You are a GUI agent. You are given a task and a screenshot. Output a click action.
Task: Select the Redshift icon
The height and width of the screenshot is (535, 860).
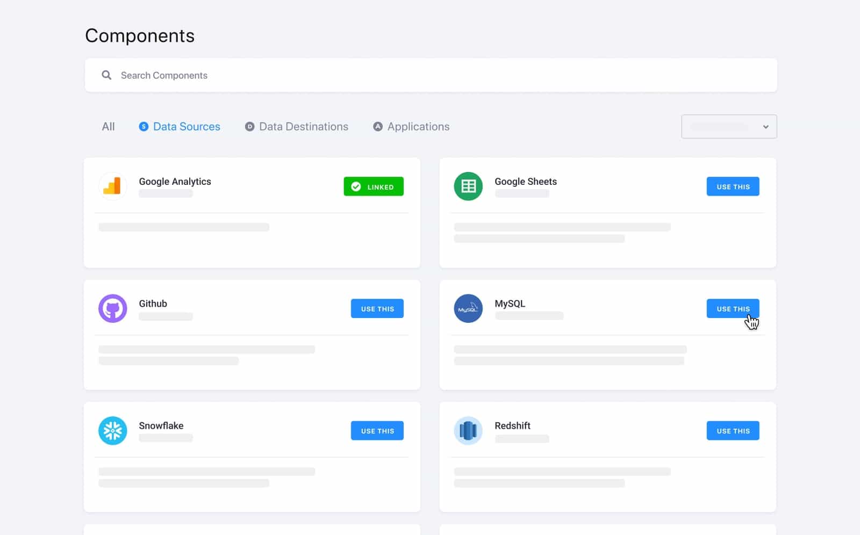pos(468,430)
